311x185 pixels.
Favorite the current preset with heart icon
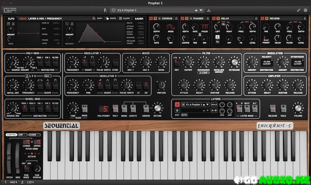point(114,10)
